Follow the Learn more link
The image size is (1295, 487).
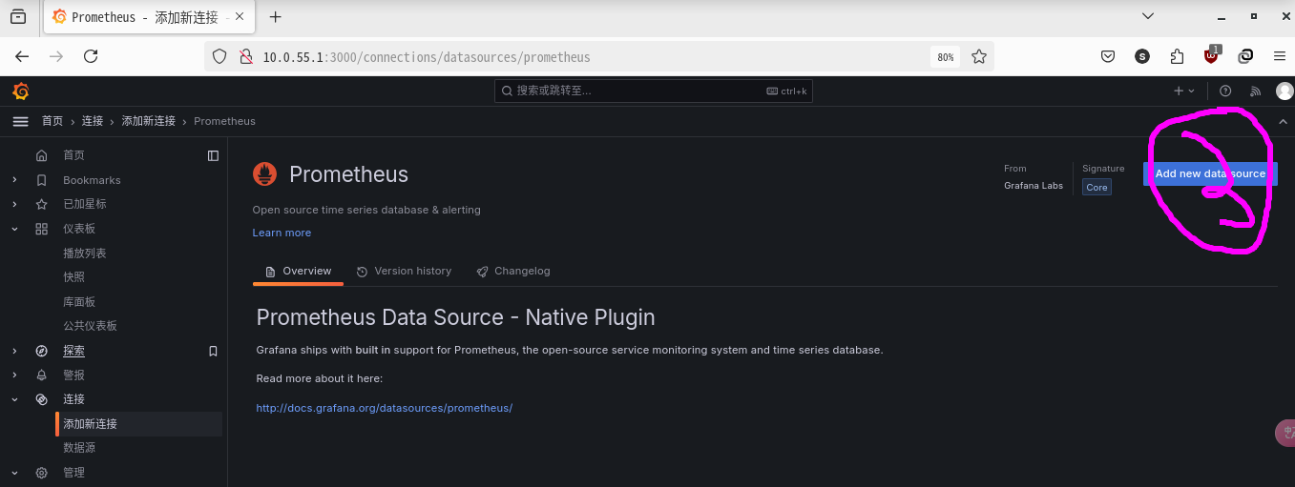[282, 233]
